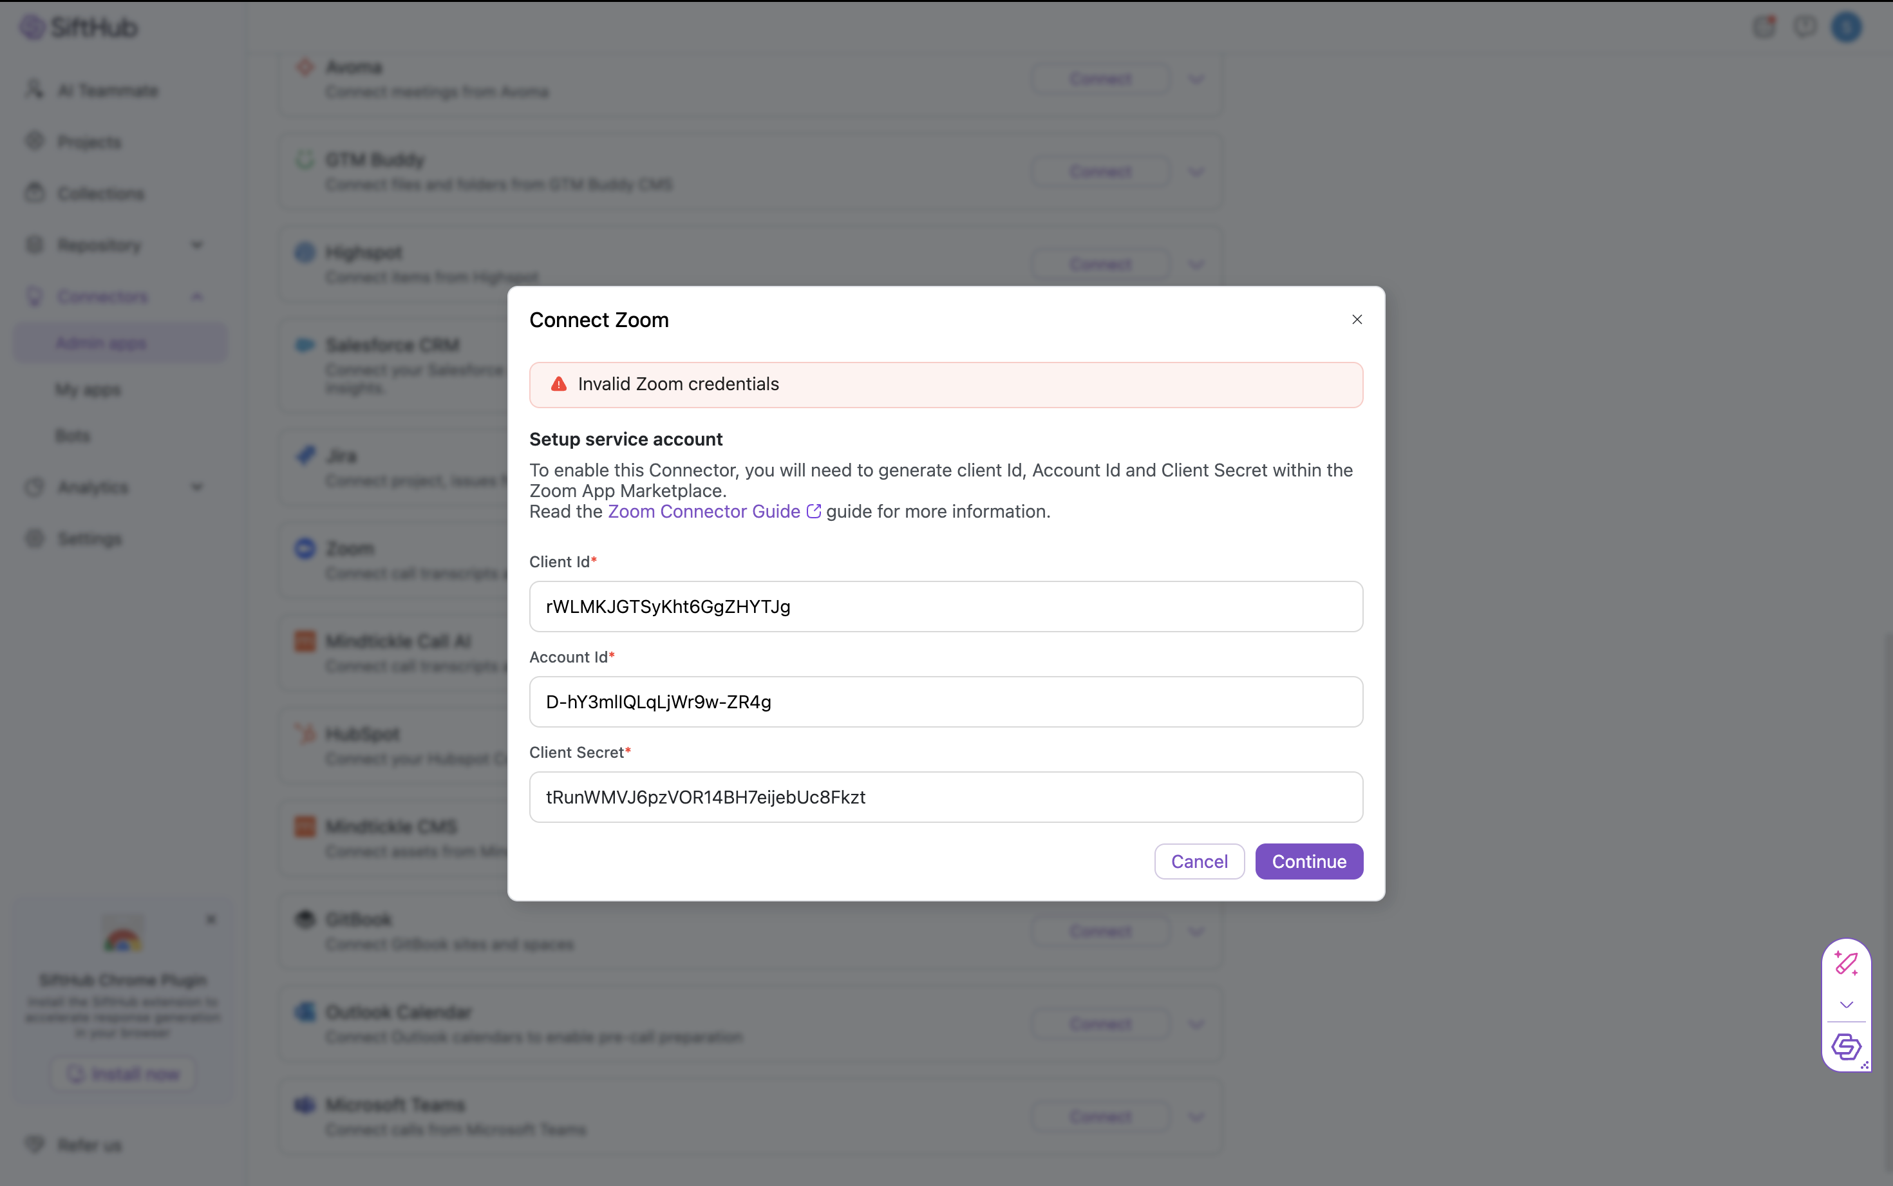Click the Client Id input field

pyautogui.click(x=945, y=607)
